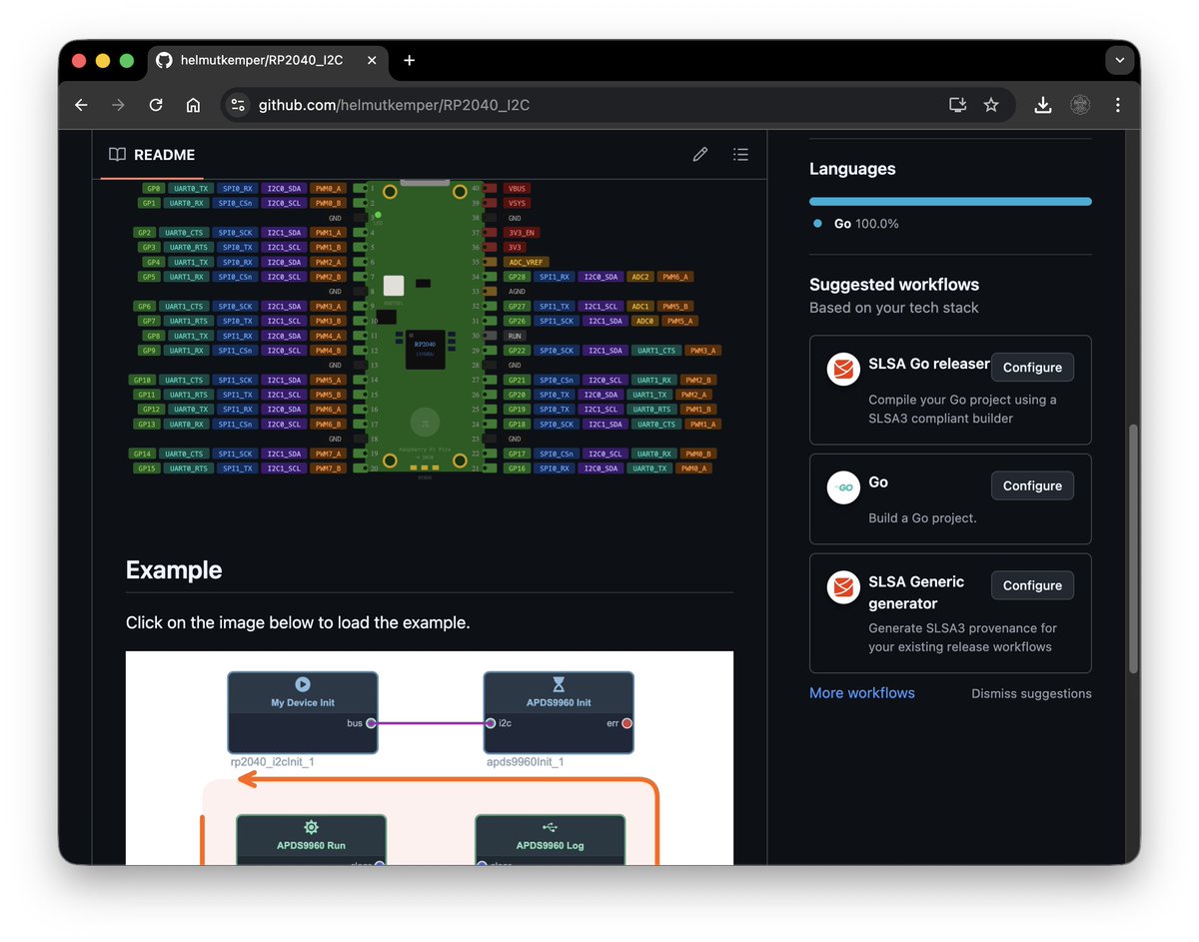Viewport: 1199px width, 942px height.
Task: Click the ADC2 pin label
Action: point(640,277)
